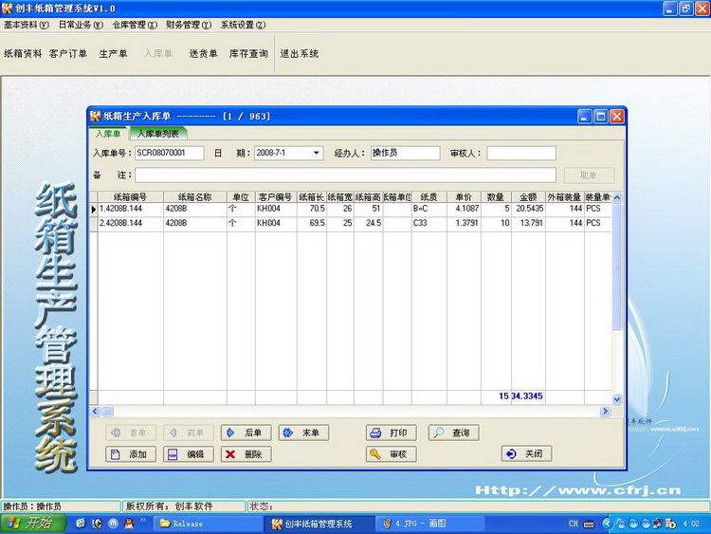This screenshot has height=534, width=711.
Task: Go to next record with 后单
Action: [x=246, y=433]
